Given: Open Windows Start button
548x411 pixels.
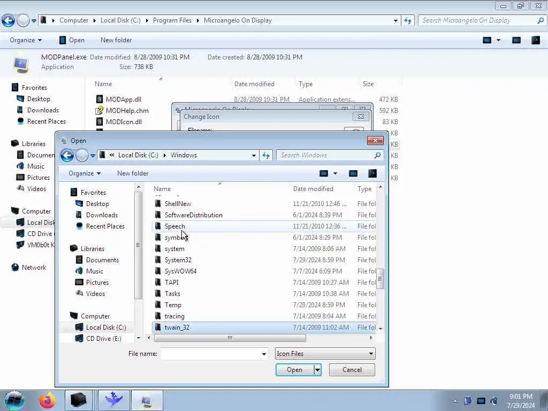Looking at the screenshot, I should [x=14, y=400].
